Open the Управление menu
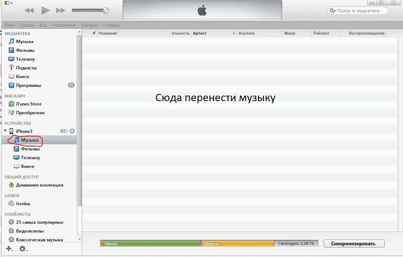Image resolution: width=403 pixels, height=257 pixels. click(x=64, y=25)
